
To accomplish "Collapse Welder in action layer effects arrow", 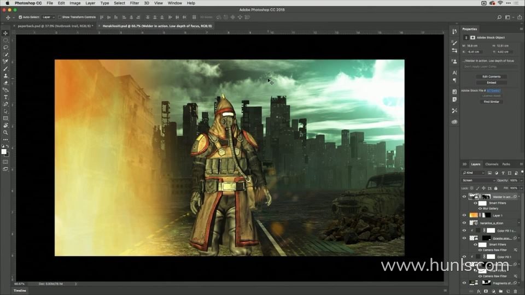I will (x=520, y=197).
